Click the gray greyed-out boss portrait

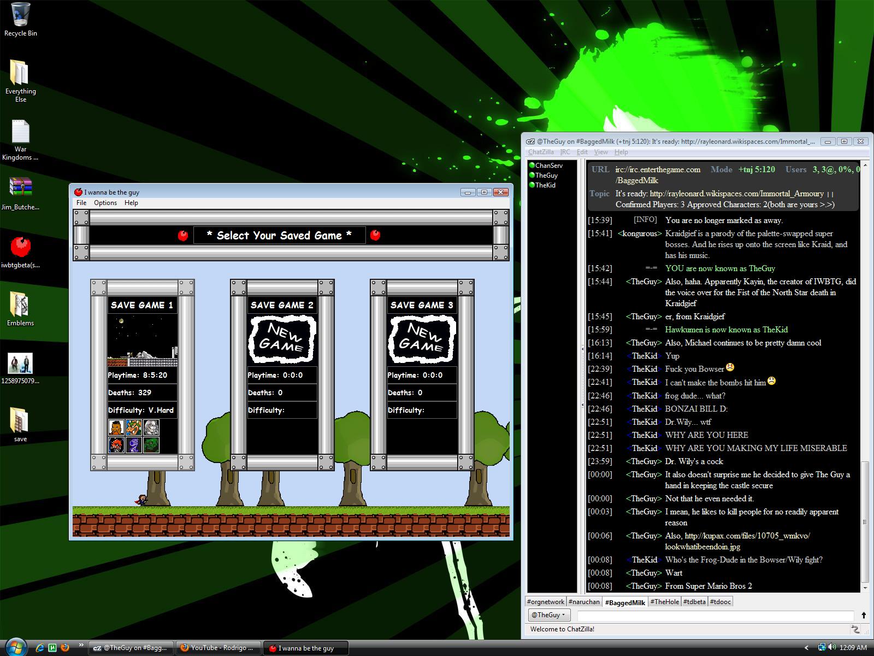point(151,427)
